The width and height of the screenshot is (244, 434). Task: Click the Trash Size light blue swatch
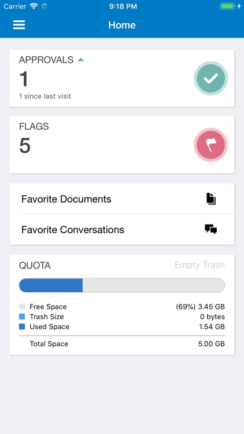[22, 317]
